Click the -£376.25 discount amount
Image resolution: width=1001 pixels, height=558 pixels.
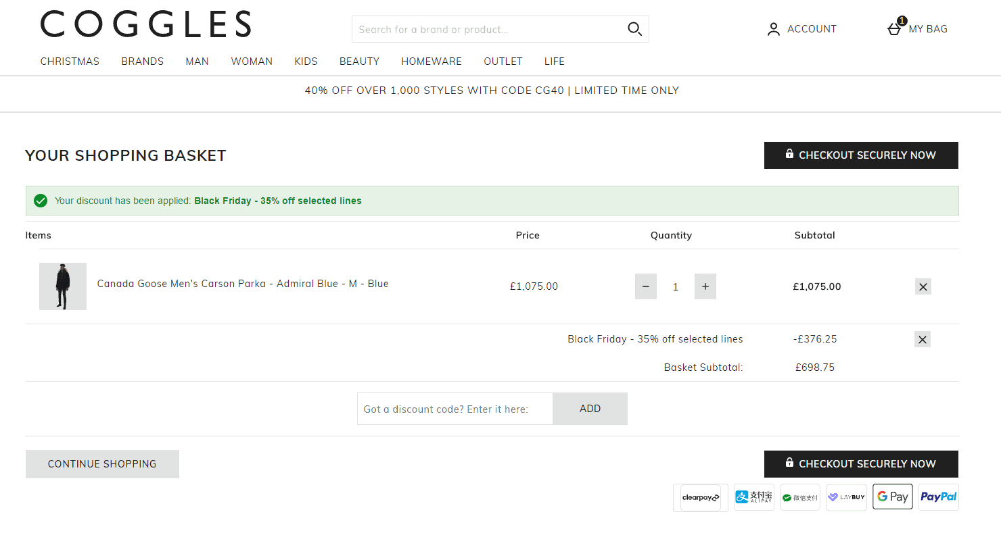[815, 339]
